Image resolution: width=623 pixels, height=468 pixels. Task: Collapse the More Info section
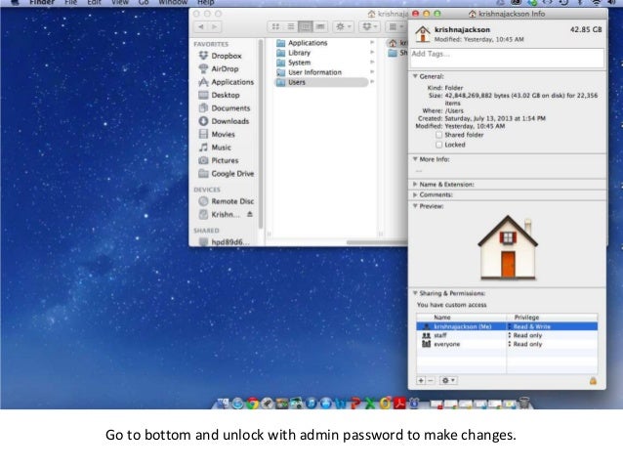[415, 159]
